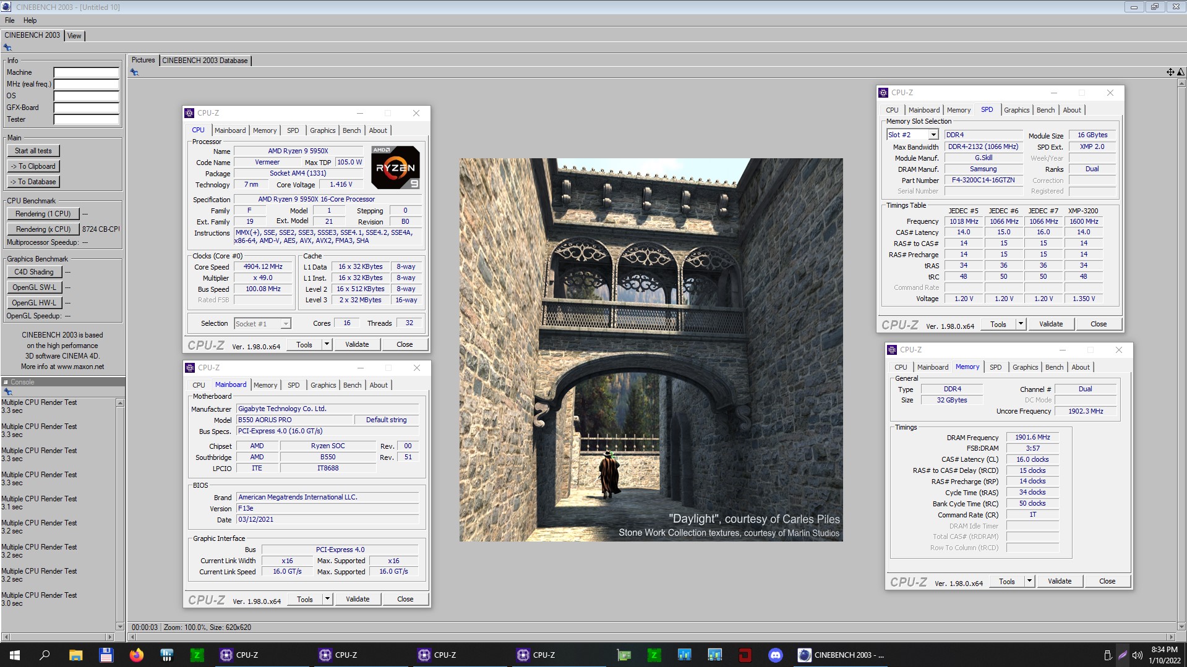Click into the MHz (real freq.) input field
1187x667 pixels.
pos(86,84)
